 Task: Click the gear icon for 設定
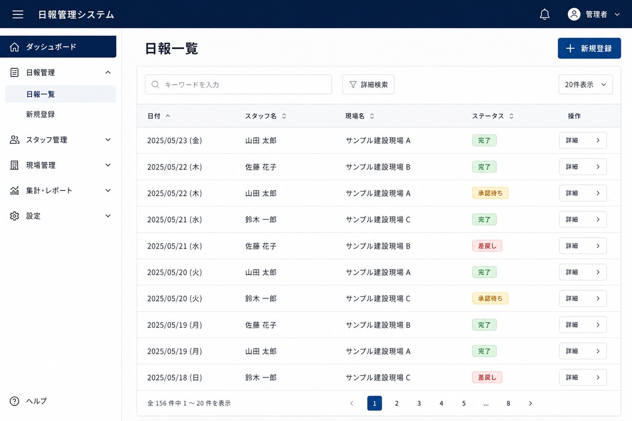(x=15, y=216)
